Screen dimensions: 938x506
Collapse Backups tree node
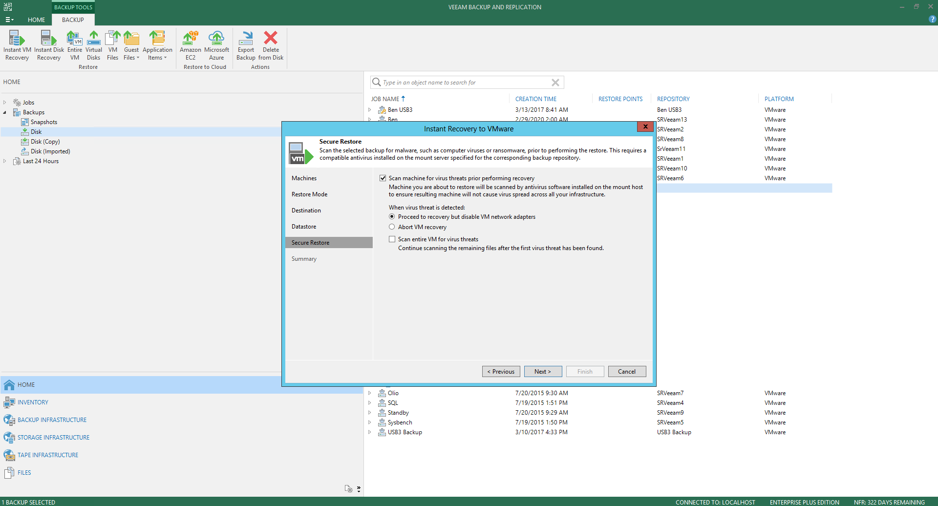(x=5, y=112)
